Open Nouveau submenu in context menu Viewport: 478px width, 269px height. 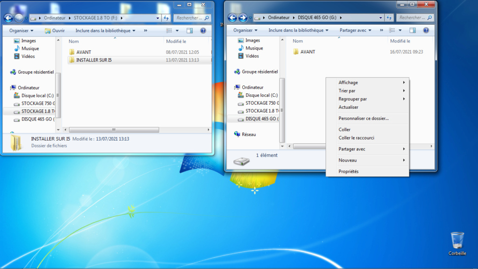[x=367, y=161]
